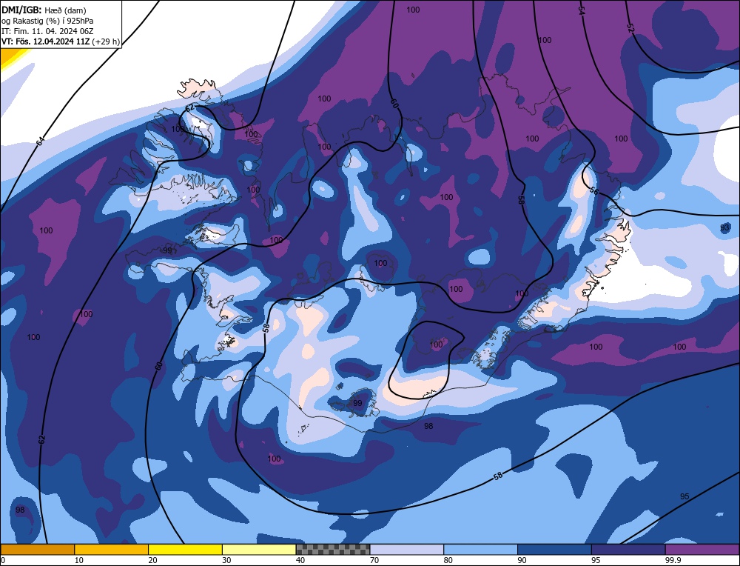
Task: Select the 10–20 orange legend swatch
Action: (x=112, y=550)
